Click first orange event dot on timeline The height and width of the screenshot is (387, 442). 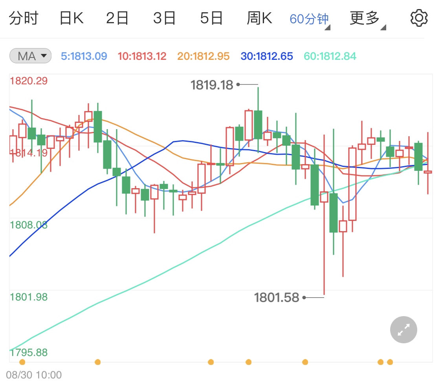pyautogui.click(x=22, y=362)
